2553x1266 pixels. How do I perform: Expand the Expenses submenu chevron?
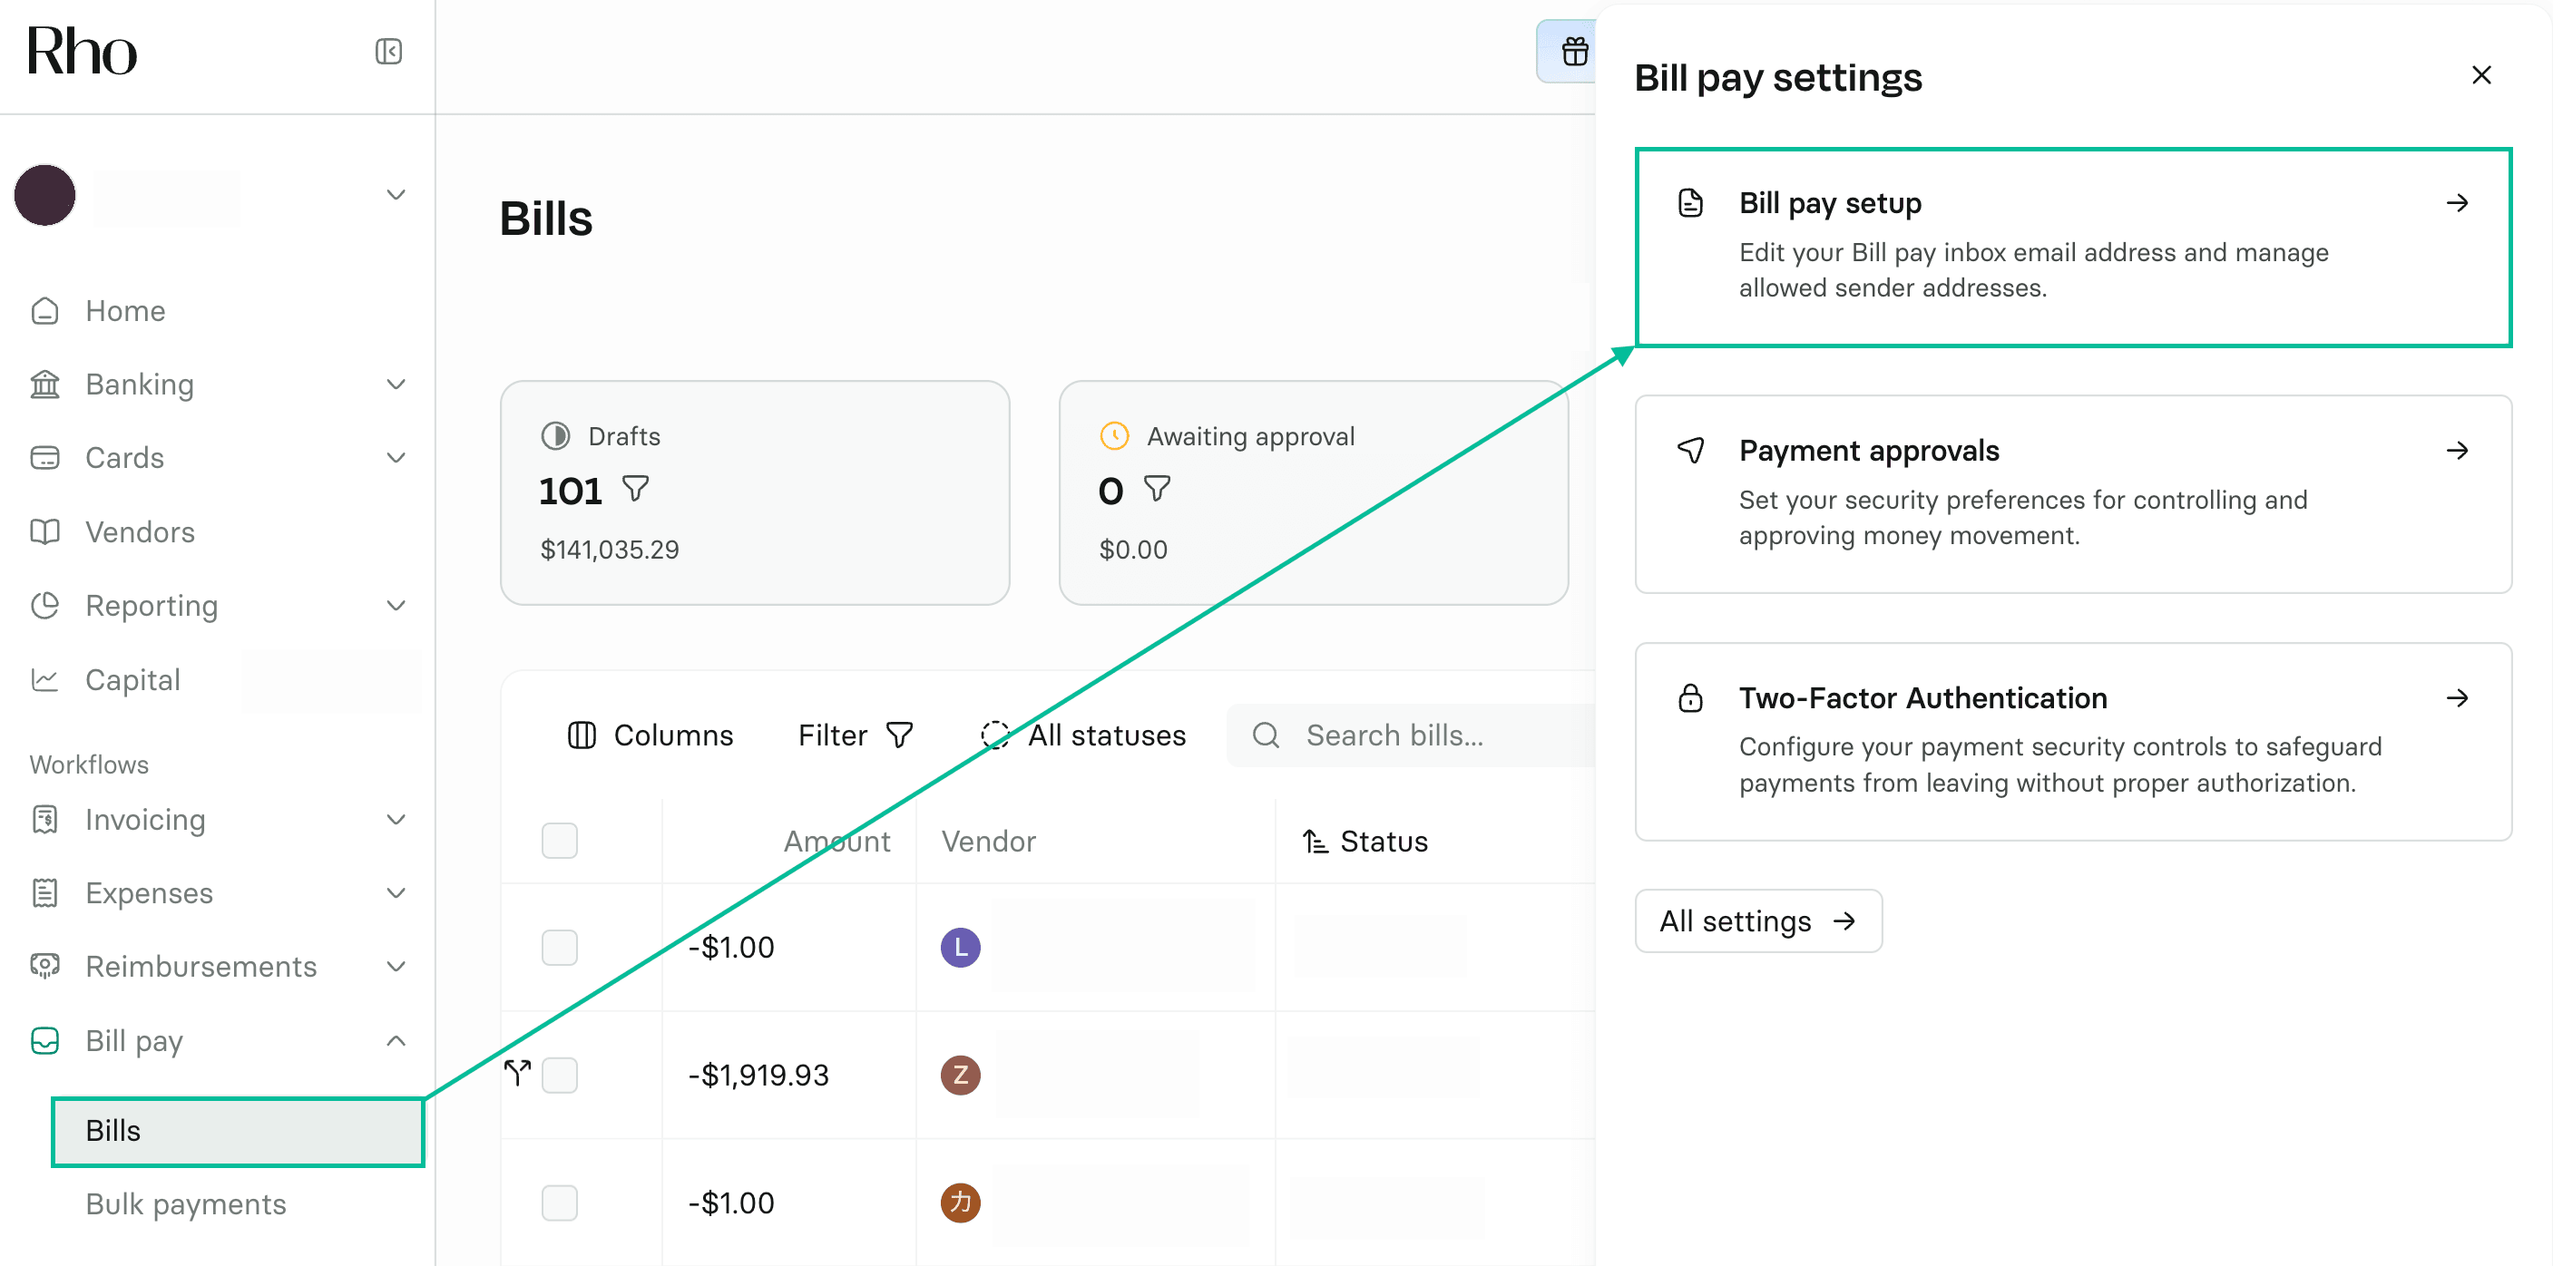pyautogui.click(x=396, y=892)
